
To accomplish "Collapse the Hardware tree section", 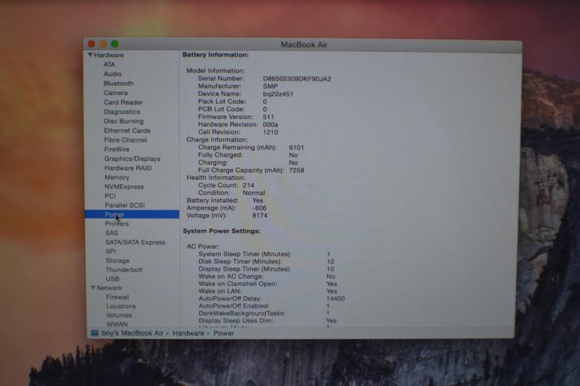I will pos(90,54).
